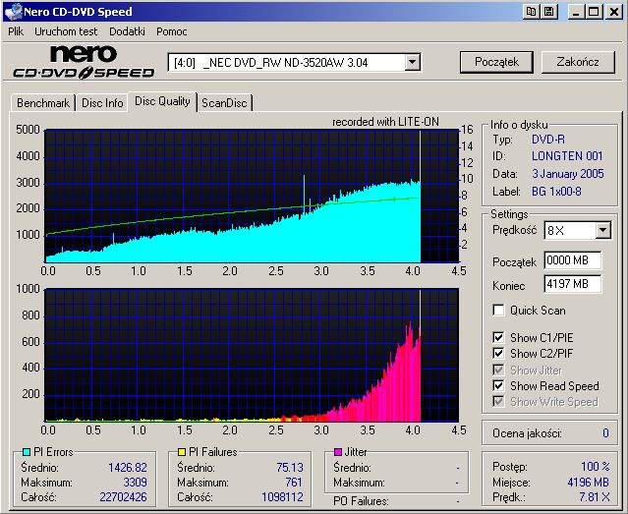Click the PI Failures Średnio value 75.13
This screenshot has width=628, height=514.
pyautogui.click(x=290, y=468)
